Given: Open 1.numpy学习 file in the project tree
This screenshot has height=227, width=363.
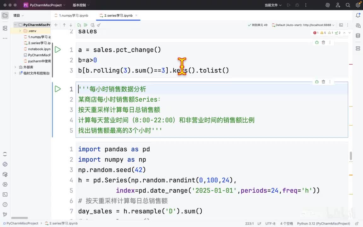Looking at the screenshot, I should [37, 37].
